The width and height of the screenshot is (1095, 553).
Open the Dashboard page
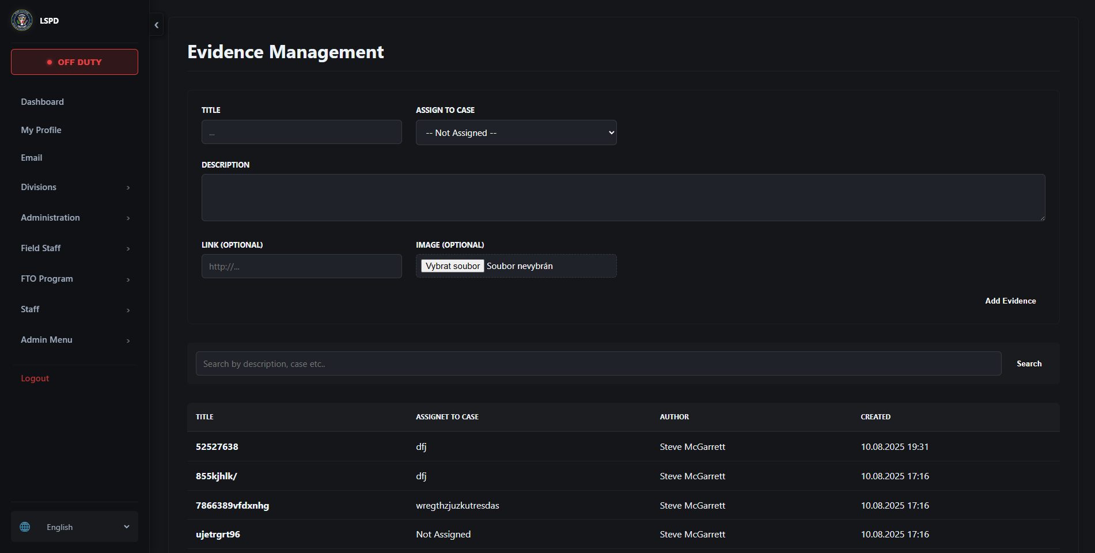tap(42, 102)
